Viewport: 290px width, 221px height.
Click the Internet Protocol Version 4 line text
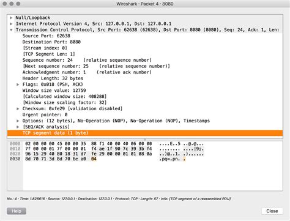94,24
